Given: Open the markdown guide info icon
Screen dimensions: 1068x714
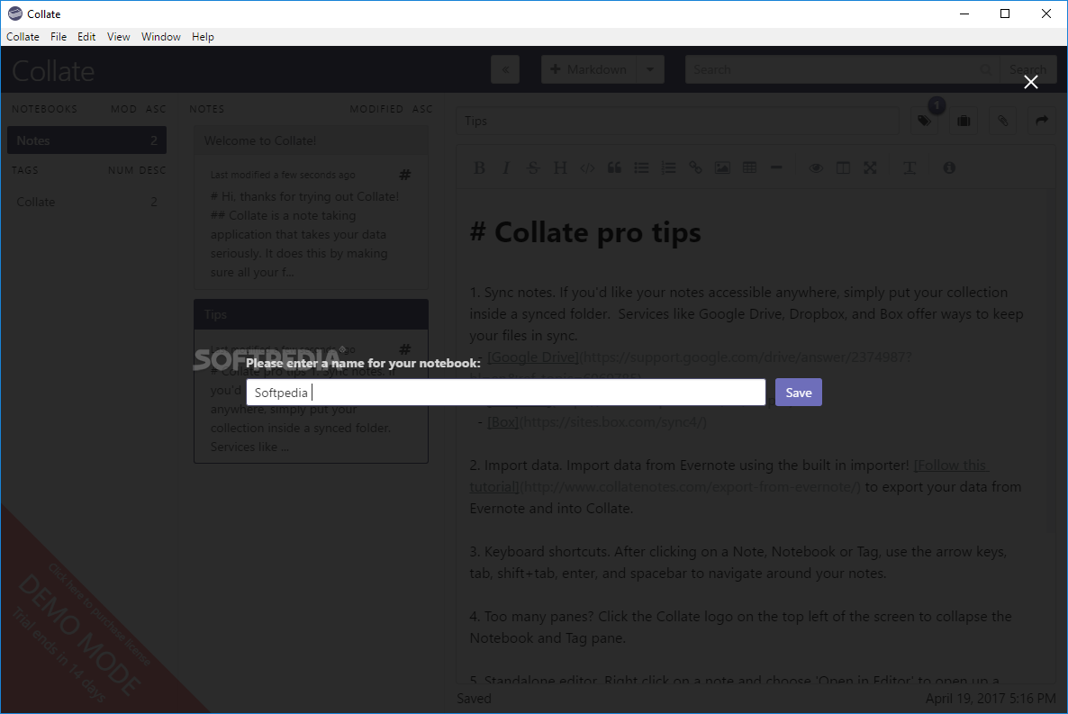Looking at the screenshot, I should 949,167.
